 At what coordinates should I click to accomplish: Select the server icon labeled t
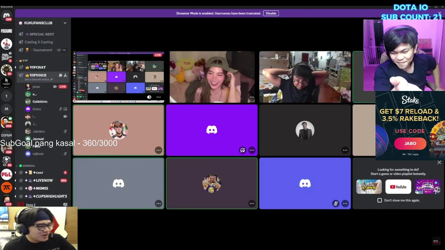point(6,96)
